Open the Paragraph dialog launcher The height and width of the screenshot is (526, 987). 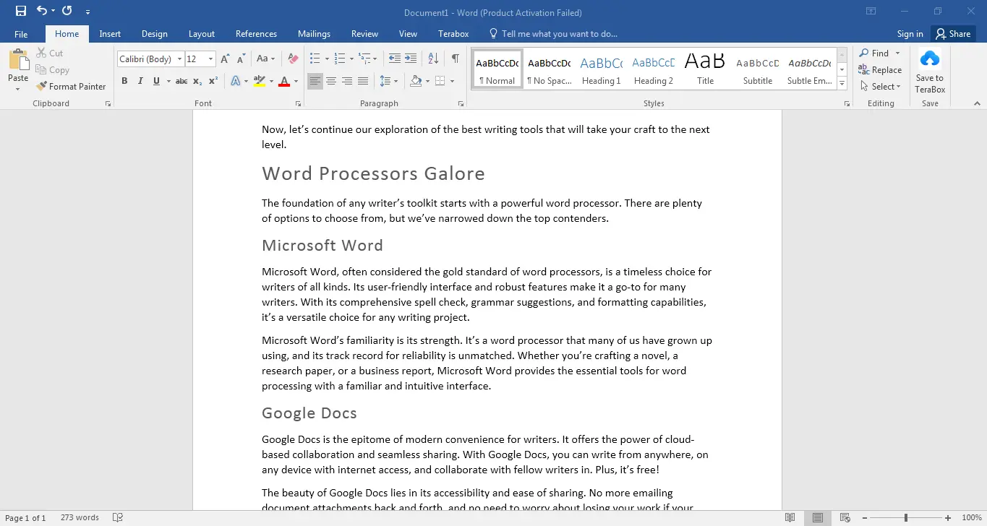click(461, 104)
